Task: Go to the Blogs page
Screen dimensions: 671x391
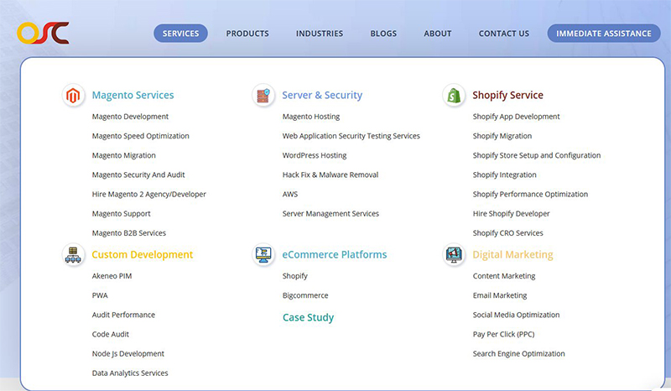Action: click(383, 34)
